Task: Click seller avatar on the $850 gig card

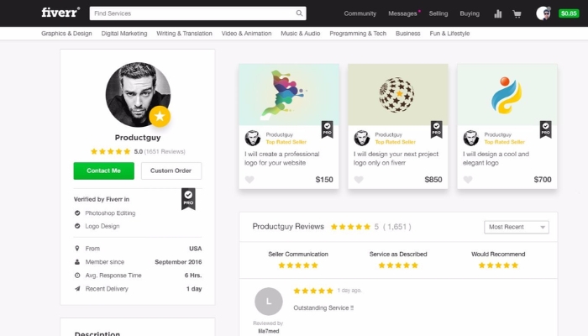Action: point(362,138)
